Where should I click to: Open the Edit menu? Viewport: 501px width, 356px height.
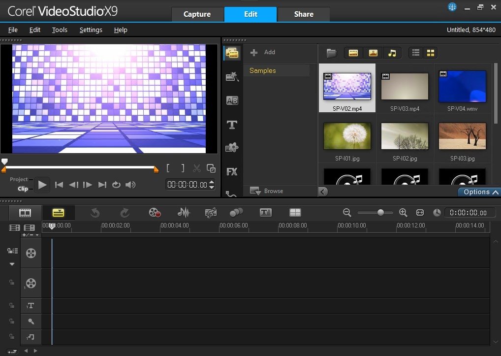[x=35, y=30]
